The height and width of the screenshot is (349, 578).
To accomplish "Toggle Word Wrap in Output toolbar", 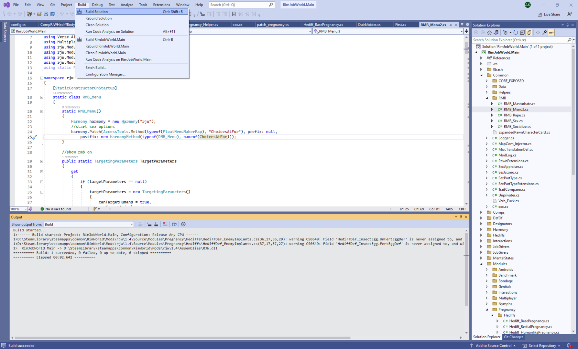I will (174, 224).
